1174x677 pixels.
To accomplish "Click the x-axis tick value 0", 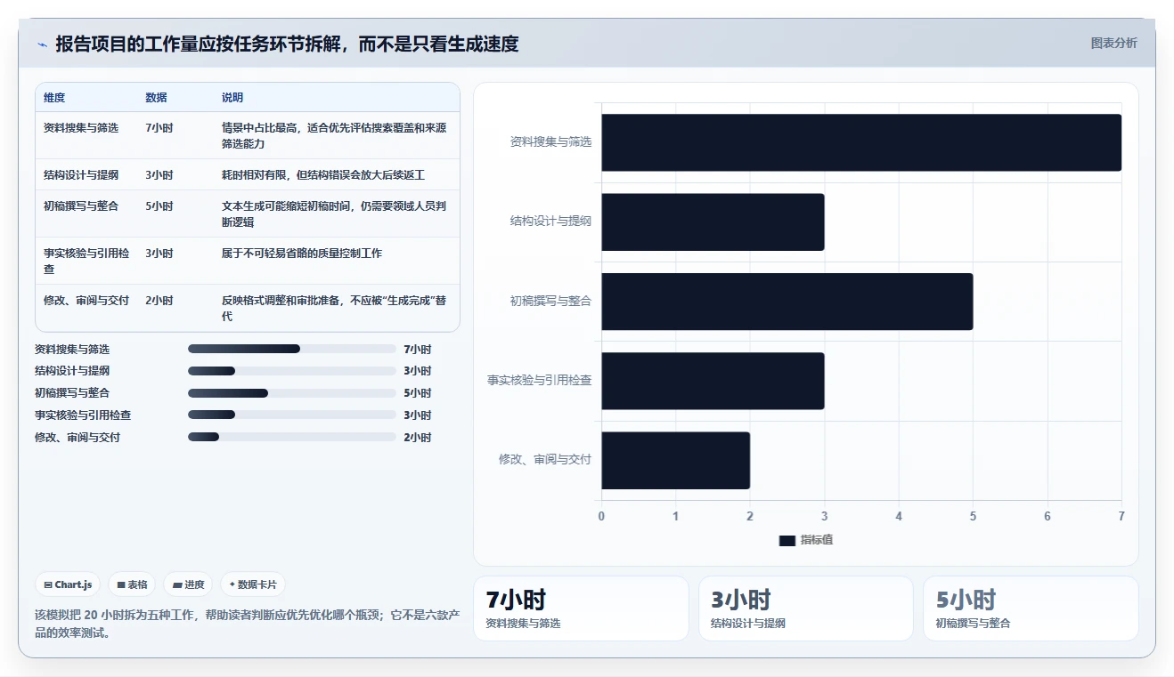I will pyautogui.click(x=601, y=516).
